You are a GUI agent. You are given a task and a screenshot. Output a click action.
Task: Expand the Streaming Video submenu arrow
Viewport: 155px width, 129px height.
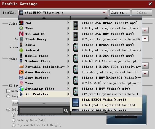[68, 89]
